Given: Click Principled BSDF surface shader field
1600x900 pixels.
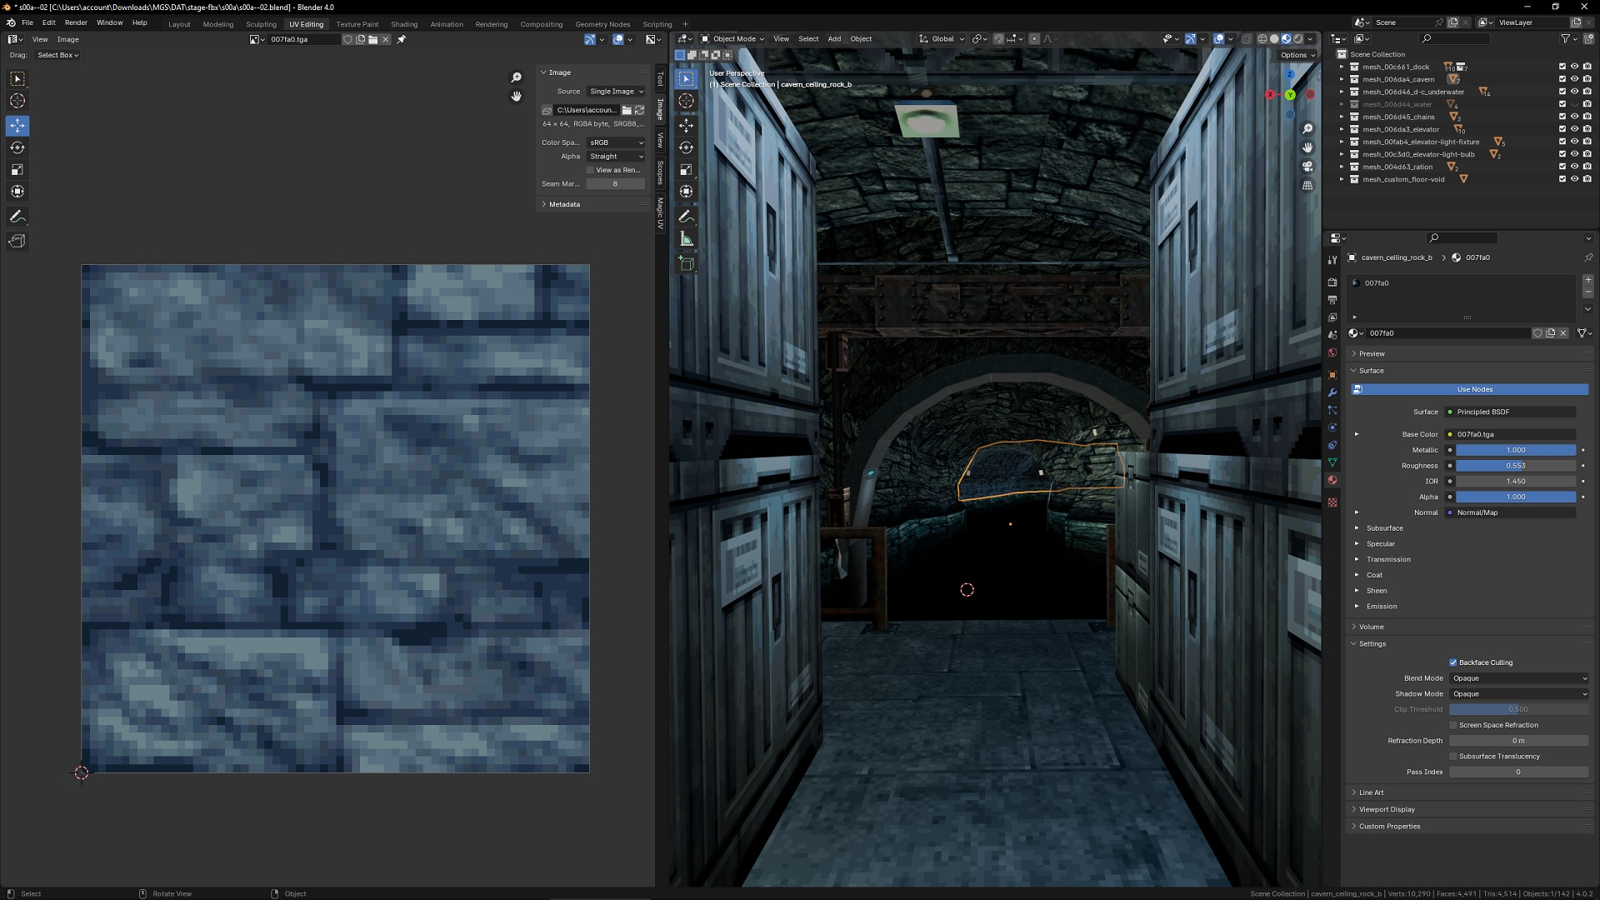Looking at the screenshot, I should tap(1511, 412).
